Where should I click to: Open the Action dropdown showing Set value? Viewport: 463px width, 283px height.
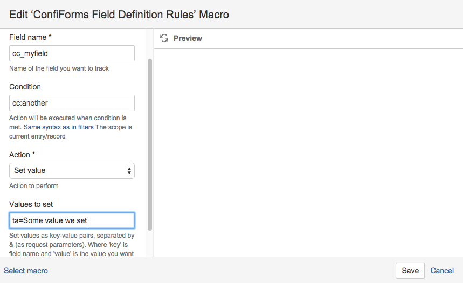72,171
